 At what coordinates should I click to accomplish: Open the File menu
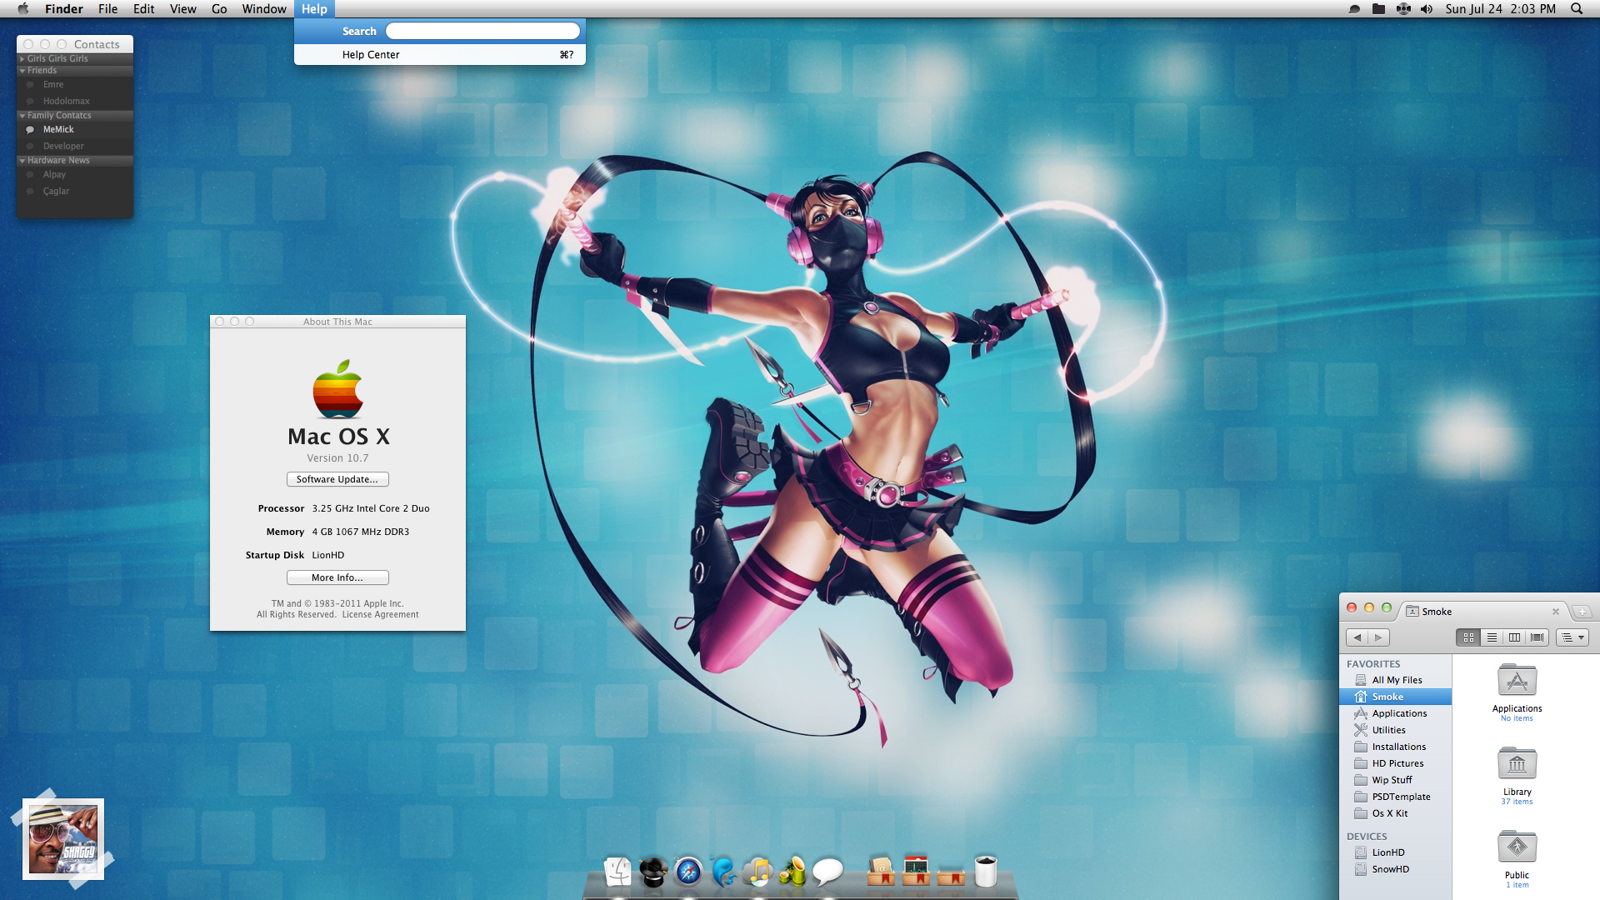click(107, 9)
